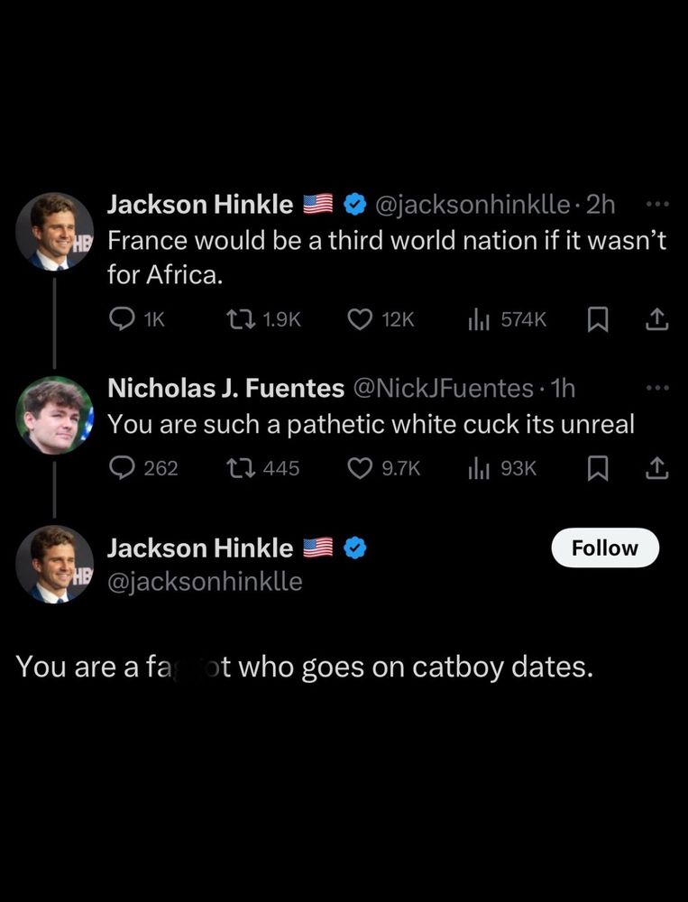Open Jackson Hinkle's verified badge
The height and width of the screenshot is (902, 688).
click(353, 204)
